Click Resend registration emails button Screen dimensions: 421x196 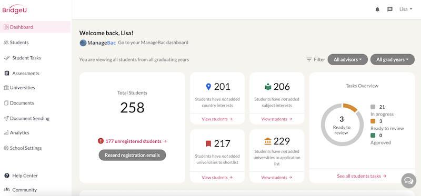point(133,155)
